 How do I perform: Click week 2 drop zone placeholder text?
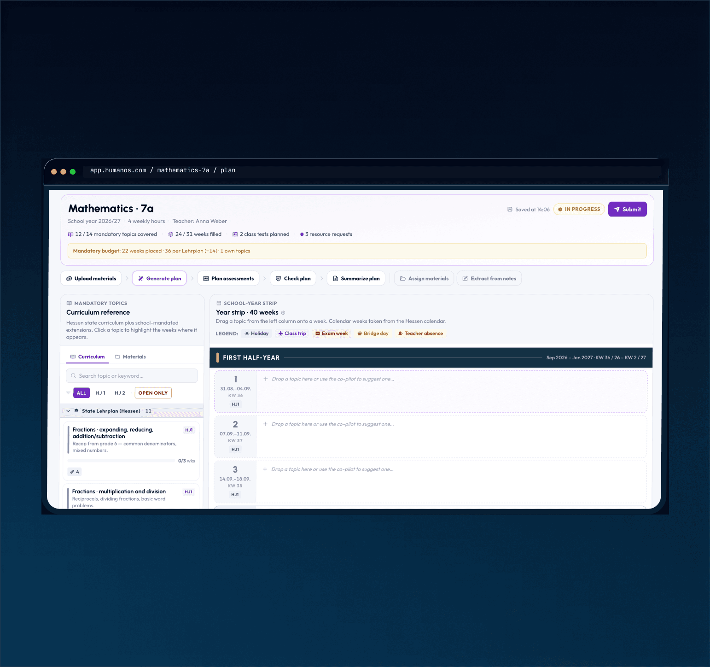pyautogui.click(x=333, y=424)
